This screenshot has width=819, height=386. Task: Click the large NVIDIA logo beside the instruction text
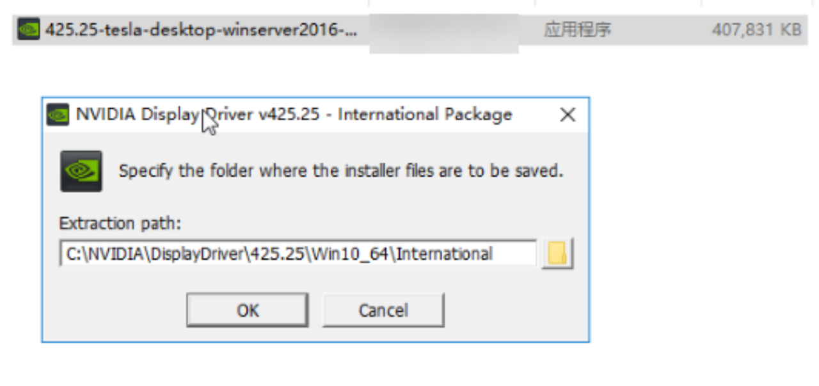tap(81, 171)
